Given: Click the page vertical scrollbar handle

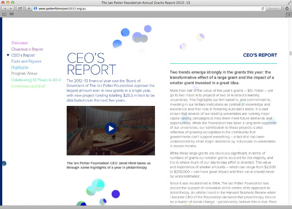Looking at the screenshot, I should pos(290,53).
